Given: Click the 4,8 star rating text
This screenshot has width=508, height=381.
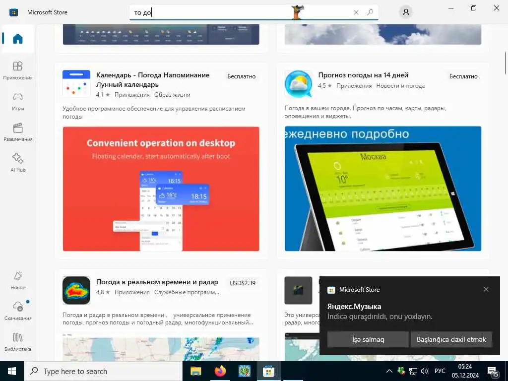Looking at the screenshot, I should (x=103, y=292).
